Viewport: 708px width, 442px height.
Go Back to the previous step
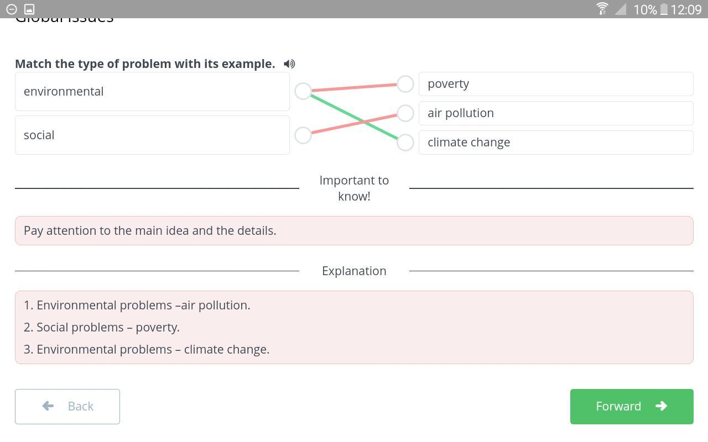[x=67, y=407]
